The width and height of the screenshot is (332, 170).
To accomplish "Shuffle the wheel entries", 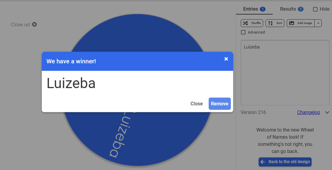I will [x=252, y=23].
